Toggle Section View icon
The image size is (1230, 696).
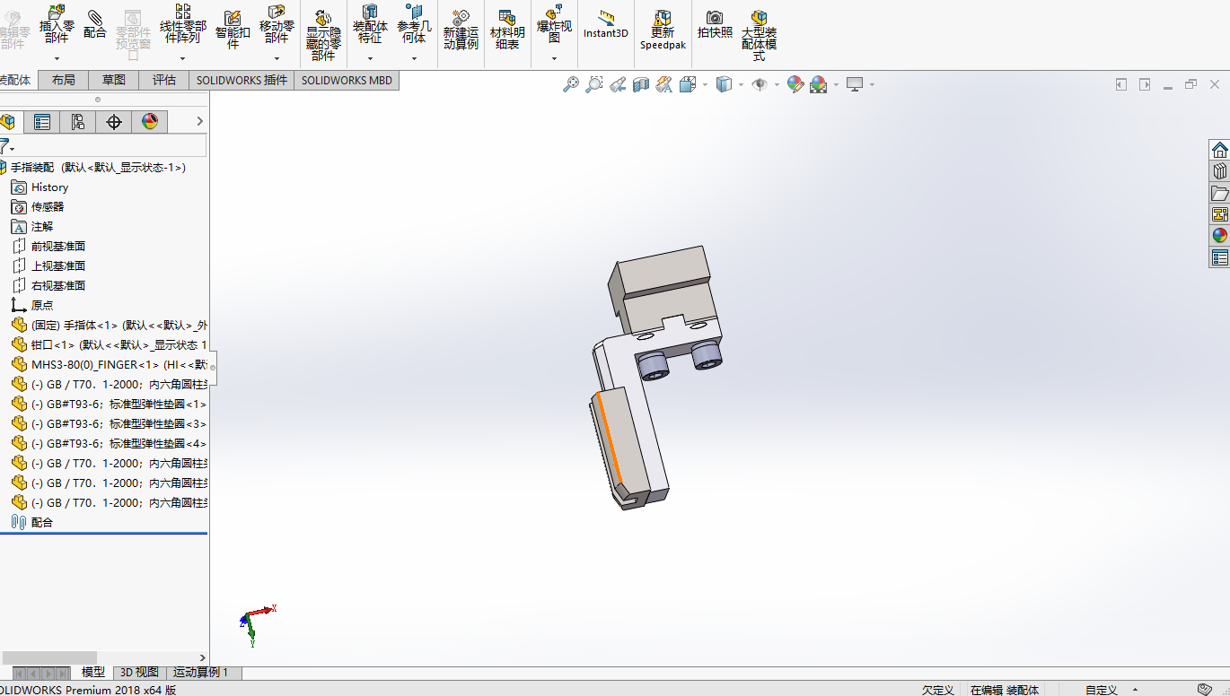(641, 84)
